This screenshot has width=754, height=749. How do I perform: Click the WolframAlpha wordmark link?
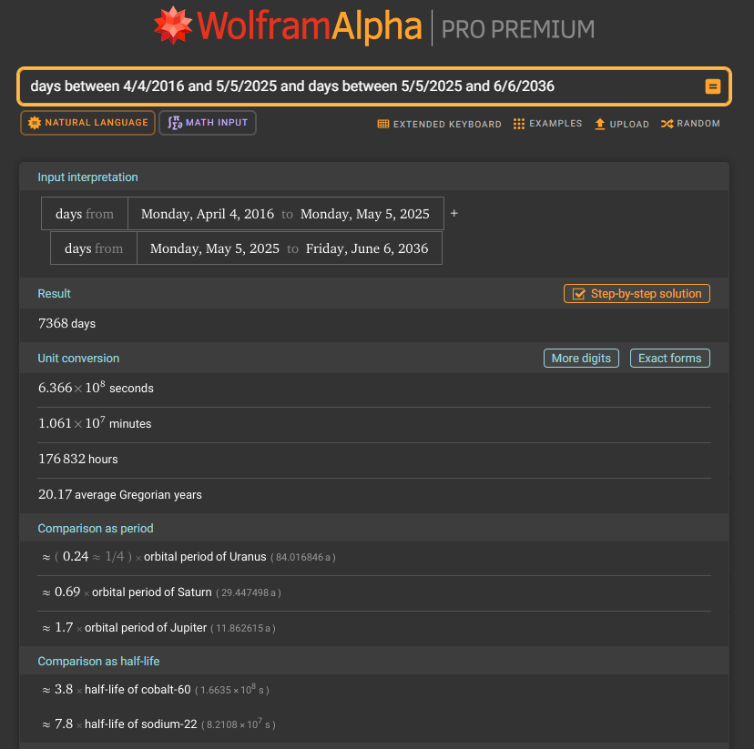tap(310, 26)
